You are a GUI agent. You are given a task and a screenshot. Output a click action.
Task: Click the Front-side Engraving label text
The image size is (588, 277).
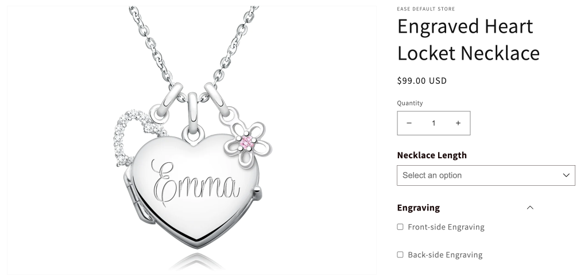(446, 227)
